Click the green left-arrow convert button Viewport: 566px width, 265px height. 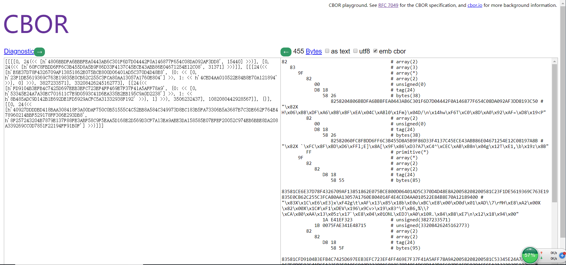[286, 52]
